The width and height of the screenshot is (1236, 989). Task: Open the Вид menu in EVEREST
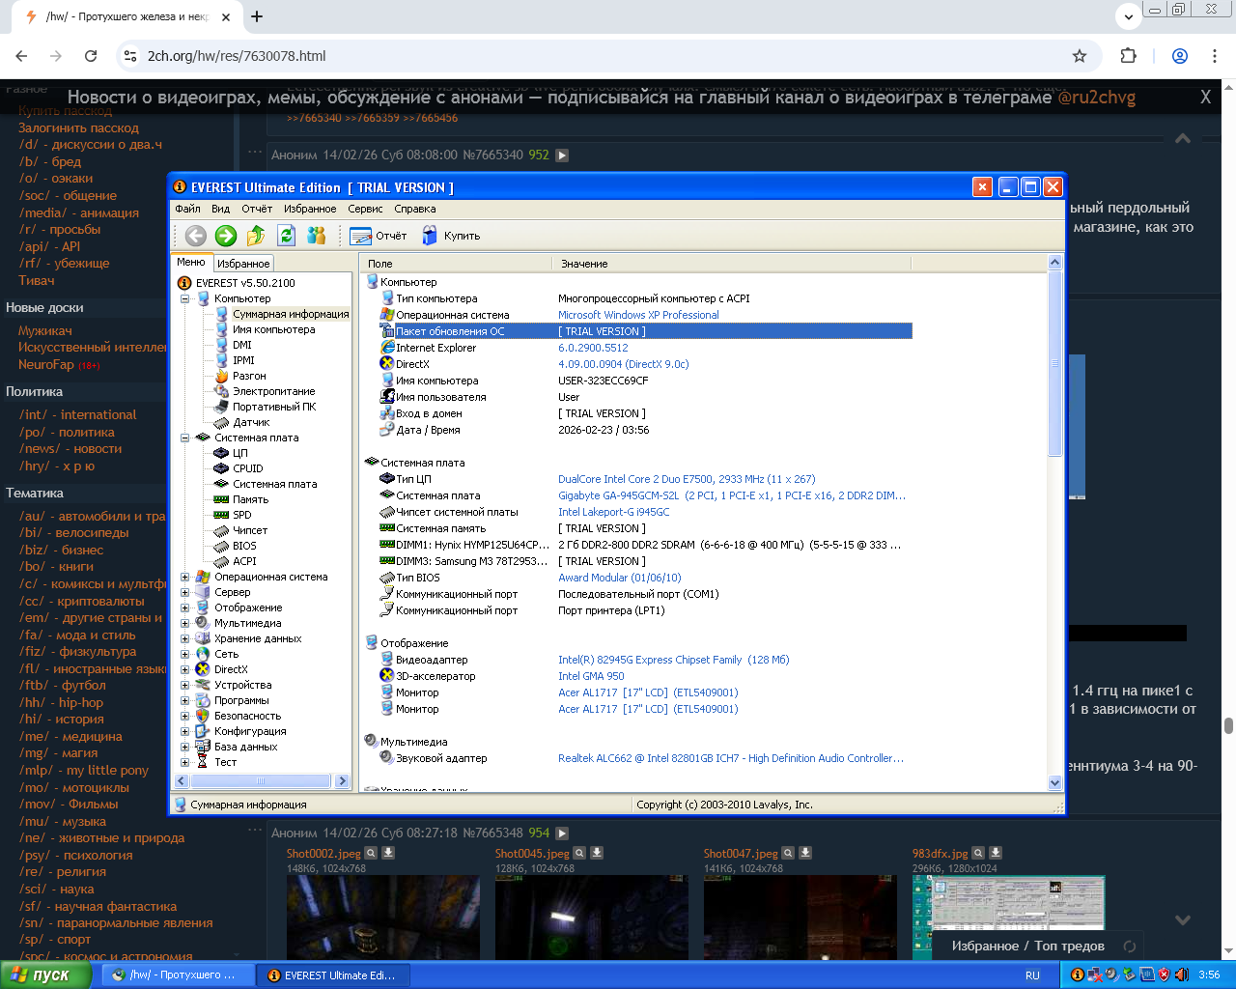(221, 209)
